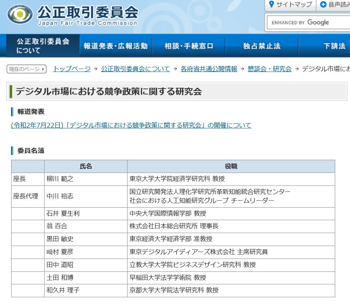Click the name 翁 百合
Image resolution: width=350 pixels, height=301 pixels.
[57, 226]
